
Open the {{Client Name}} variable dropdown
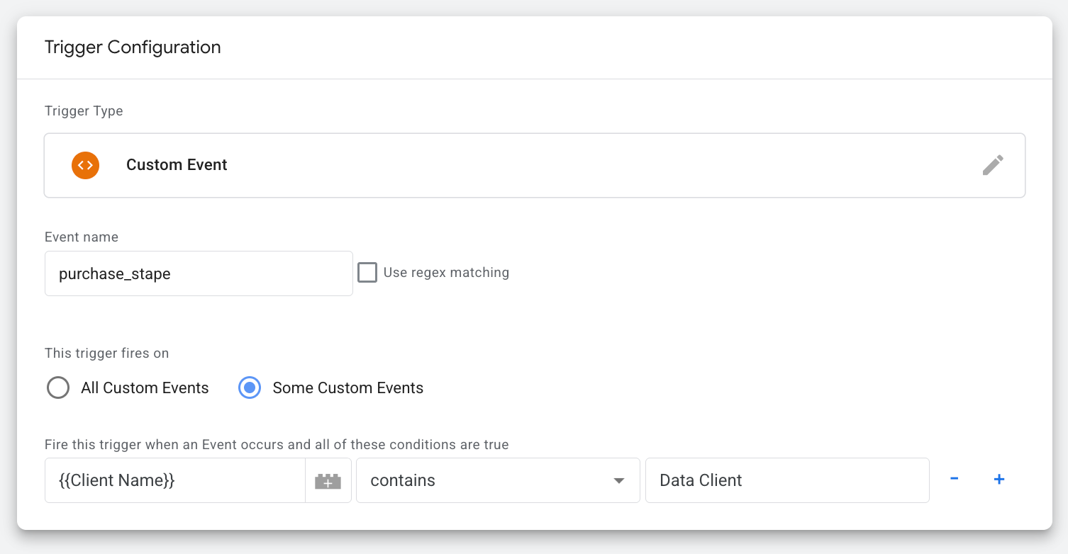pos(175,480)
